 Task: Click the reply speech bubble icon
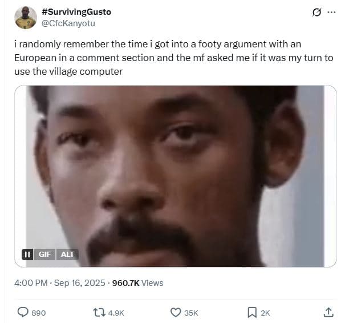coord(23,312)
